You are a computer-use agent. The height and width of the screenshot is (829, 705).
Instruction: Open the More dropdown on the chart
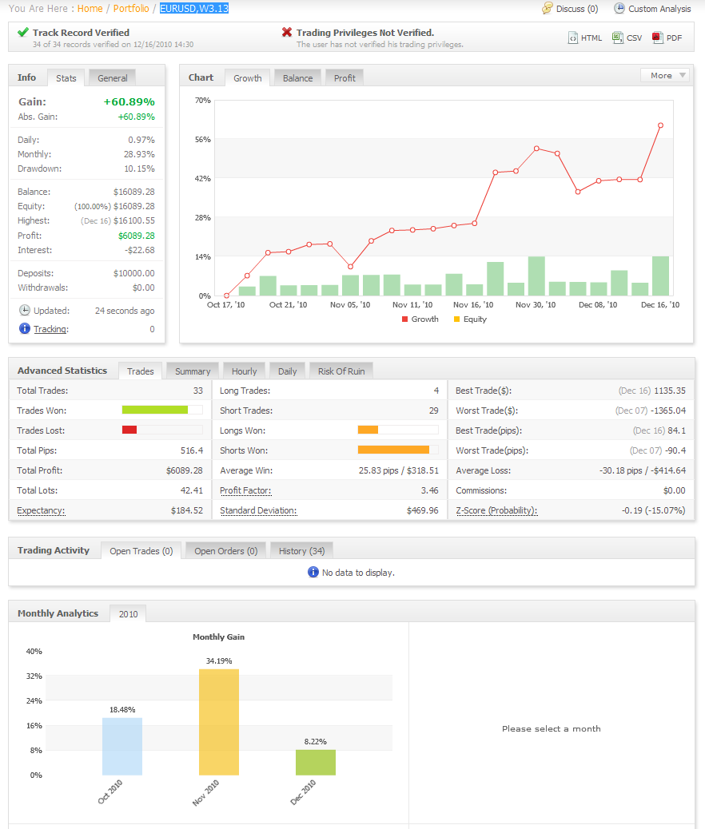(x=665, y=76)
